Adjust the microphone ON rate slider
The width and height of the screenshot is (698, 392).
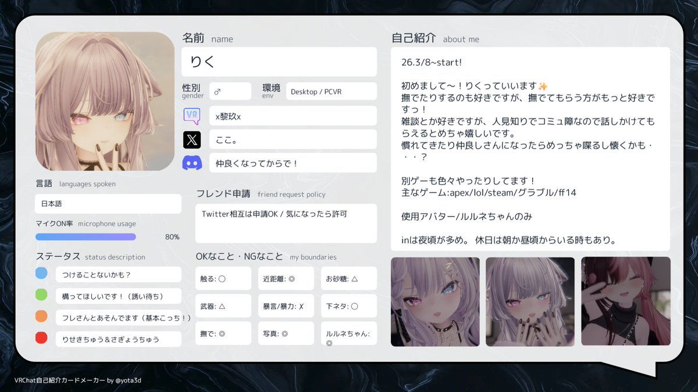point(86,237)
